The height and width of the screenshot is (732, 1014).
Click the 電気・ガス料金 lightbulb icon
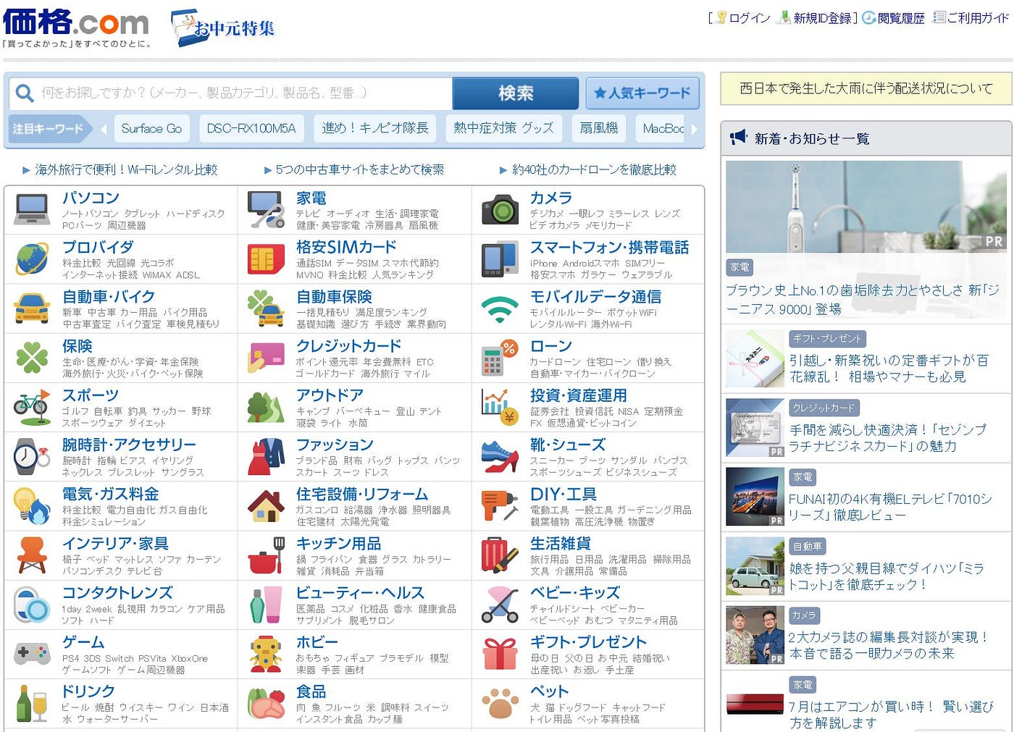point(29,505)
